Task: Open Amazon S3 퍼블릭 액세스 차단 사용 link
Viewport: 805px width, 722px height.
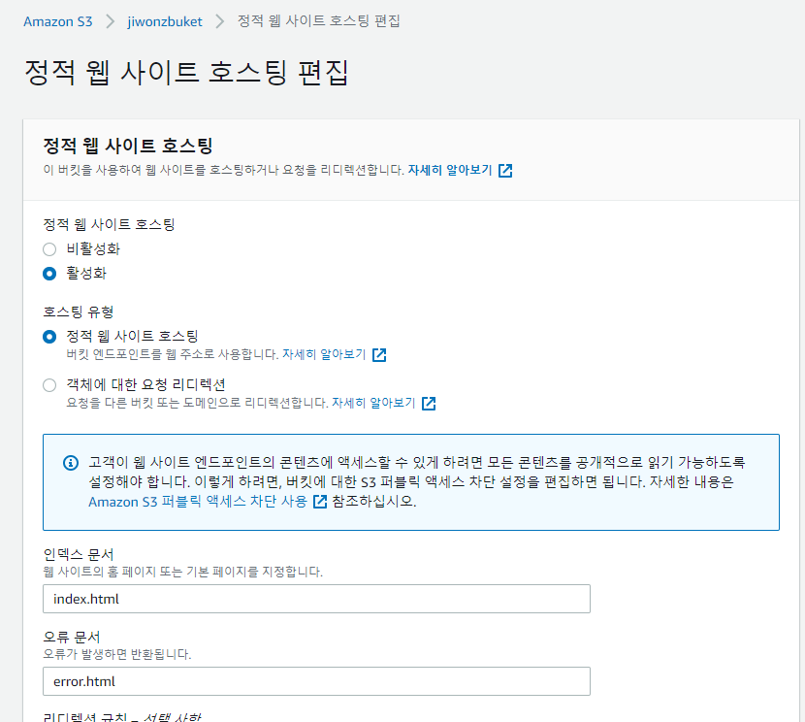Action: (x=198, y=501)
